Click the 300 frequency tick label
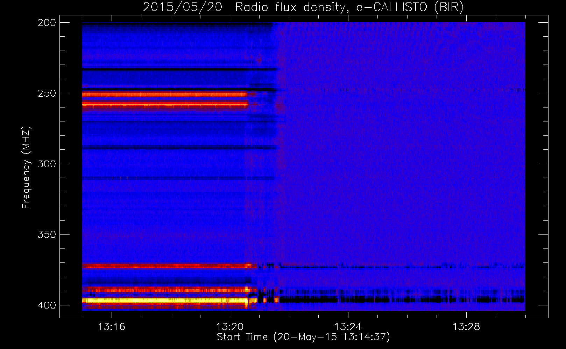Screen dimensions: 566x349 pyautogui.click(x=47, y=164)
